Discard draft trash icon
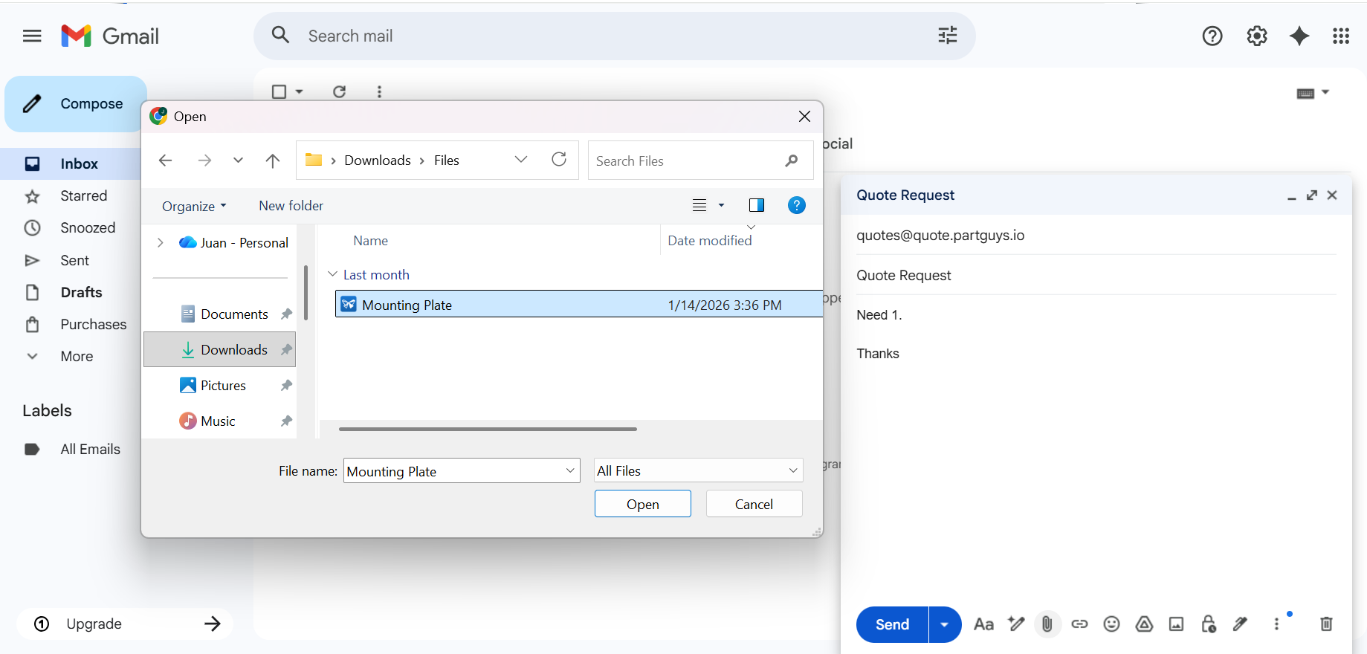The height and width of the screenshot is (654, 1367). pyautogui.click(x=1326, y=624)
